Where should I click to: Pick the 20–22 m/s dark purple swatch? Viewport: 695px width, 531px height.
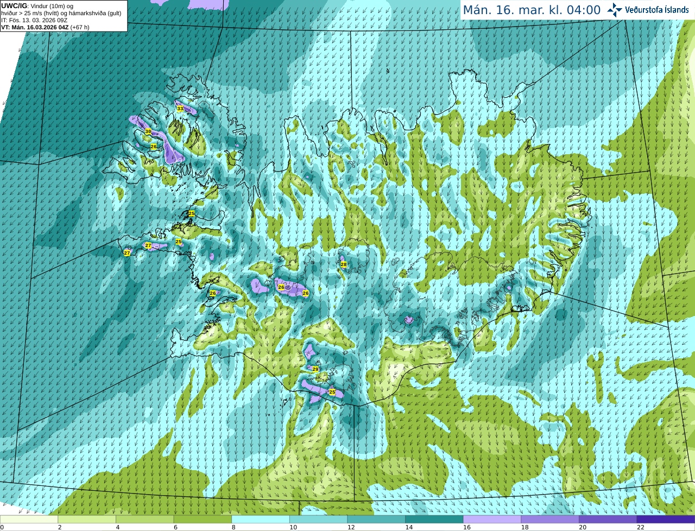608,520
